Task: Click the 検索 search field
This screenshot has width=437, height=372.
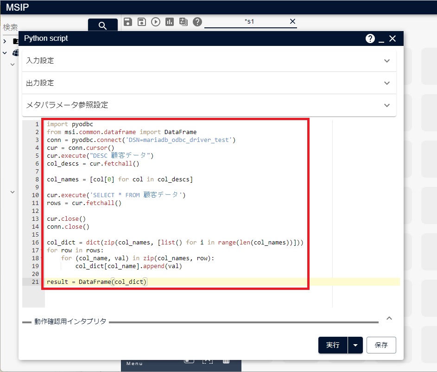Action: tap(44, 27)
